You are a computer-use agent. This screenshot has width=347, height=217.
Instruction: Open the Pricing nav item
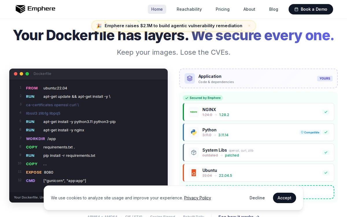[223, 9]
